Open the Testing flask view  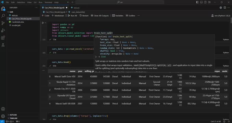click(3, 45)
